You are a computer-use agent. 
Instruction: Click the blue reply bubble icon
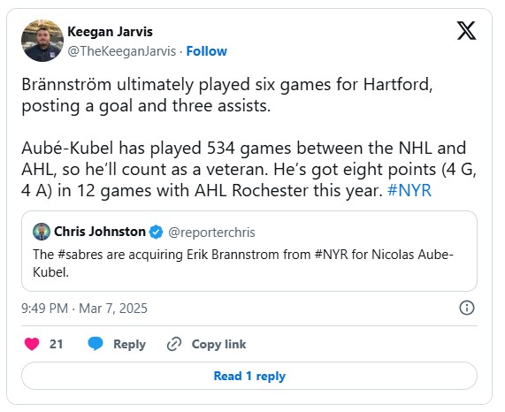[96, 344]
